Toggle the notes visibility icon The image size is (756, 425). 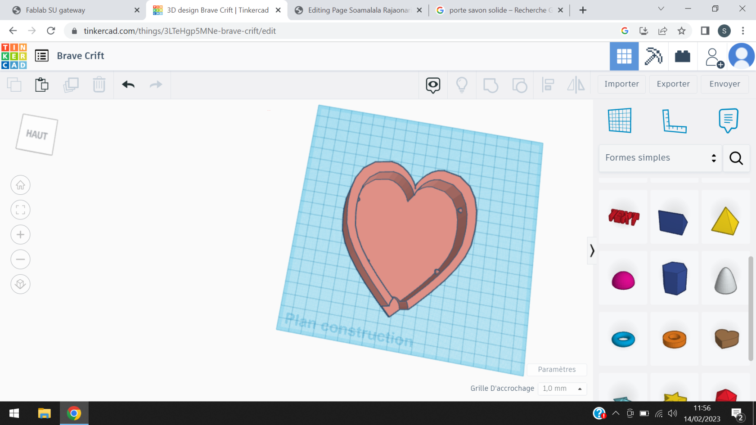(433, 85)
